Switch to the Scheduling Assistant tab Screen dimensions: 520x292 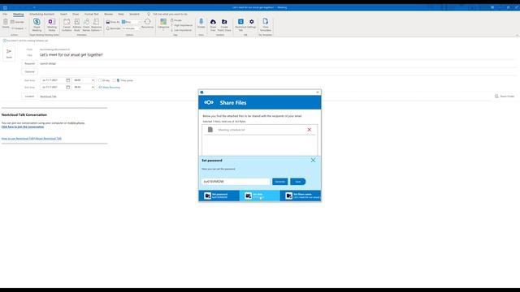[41, 15]
